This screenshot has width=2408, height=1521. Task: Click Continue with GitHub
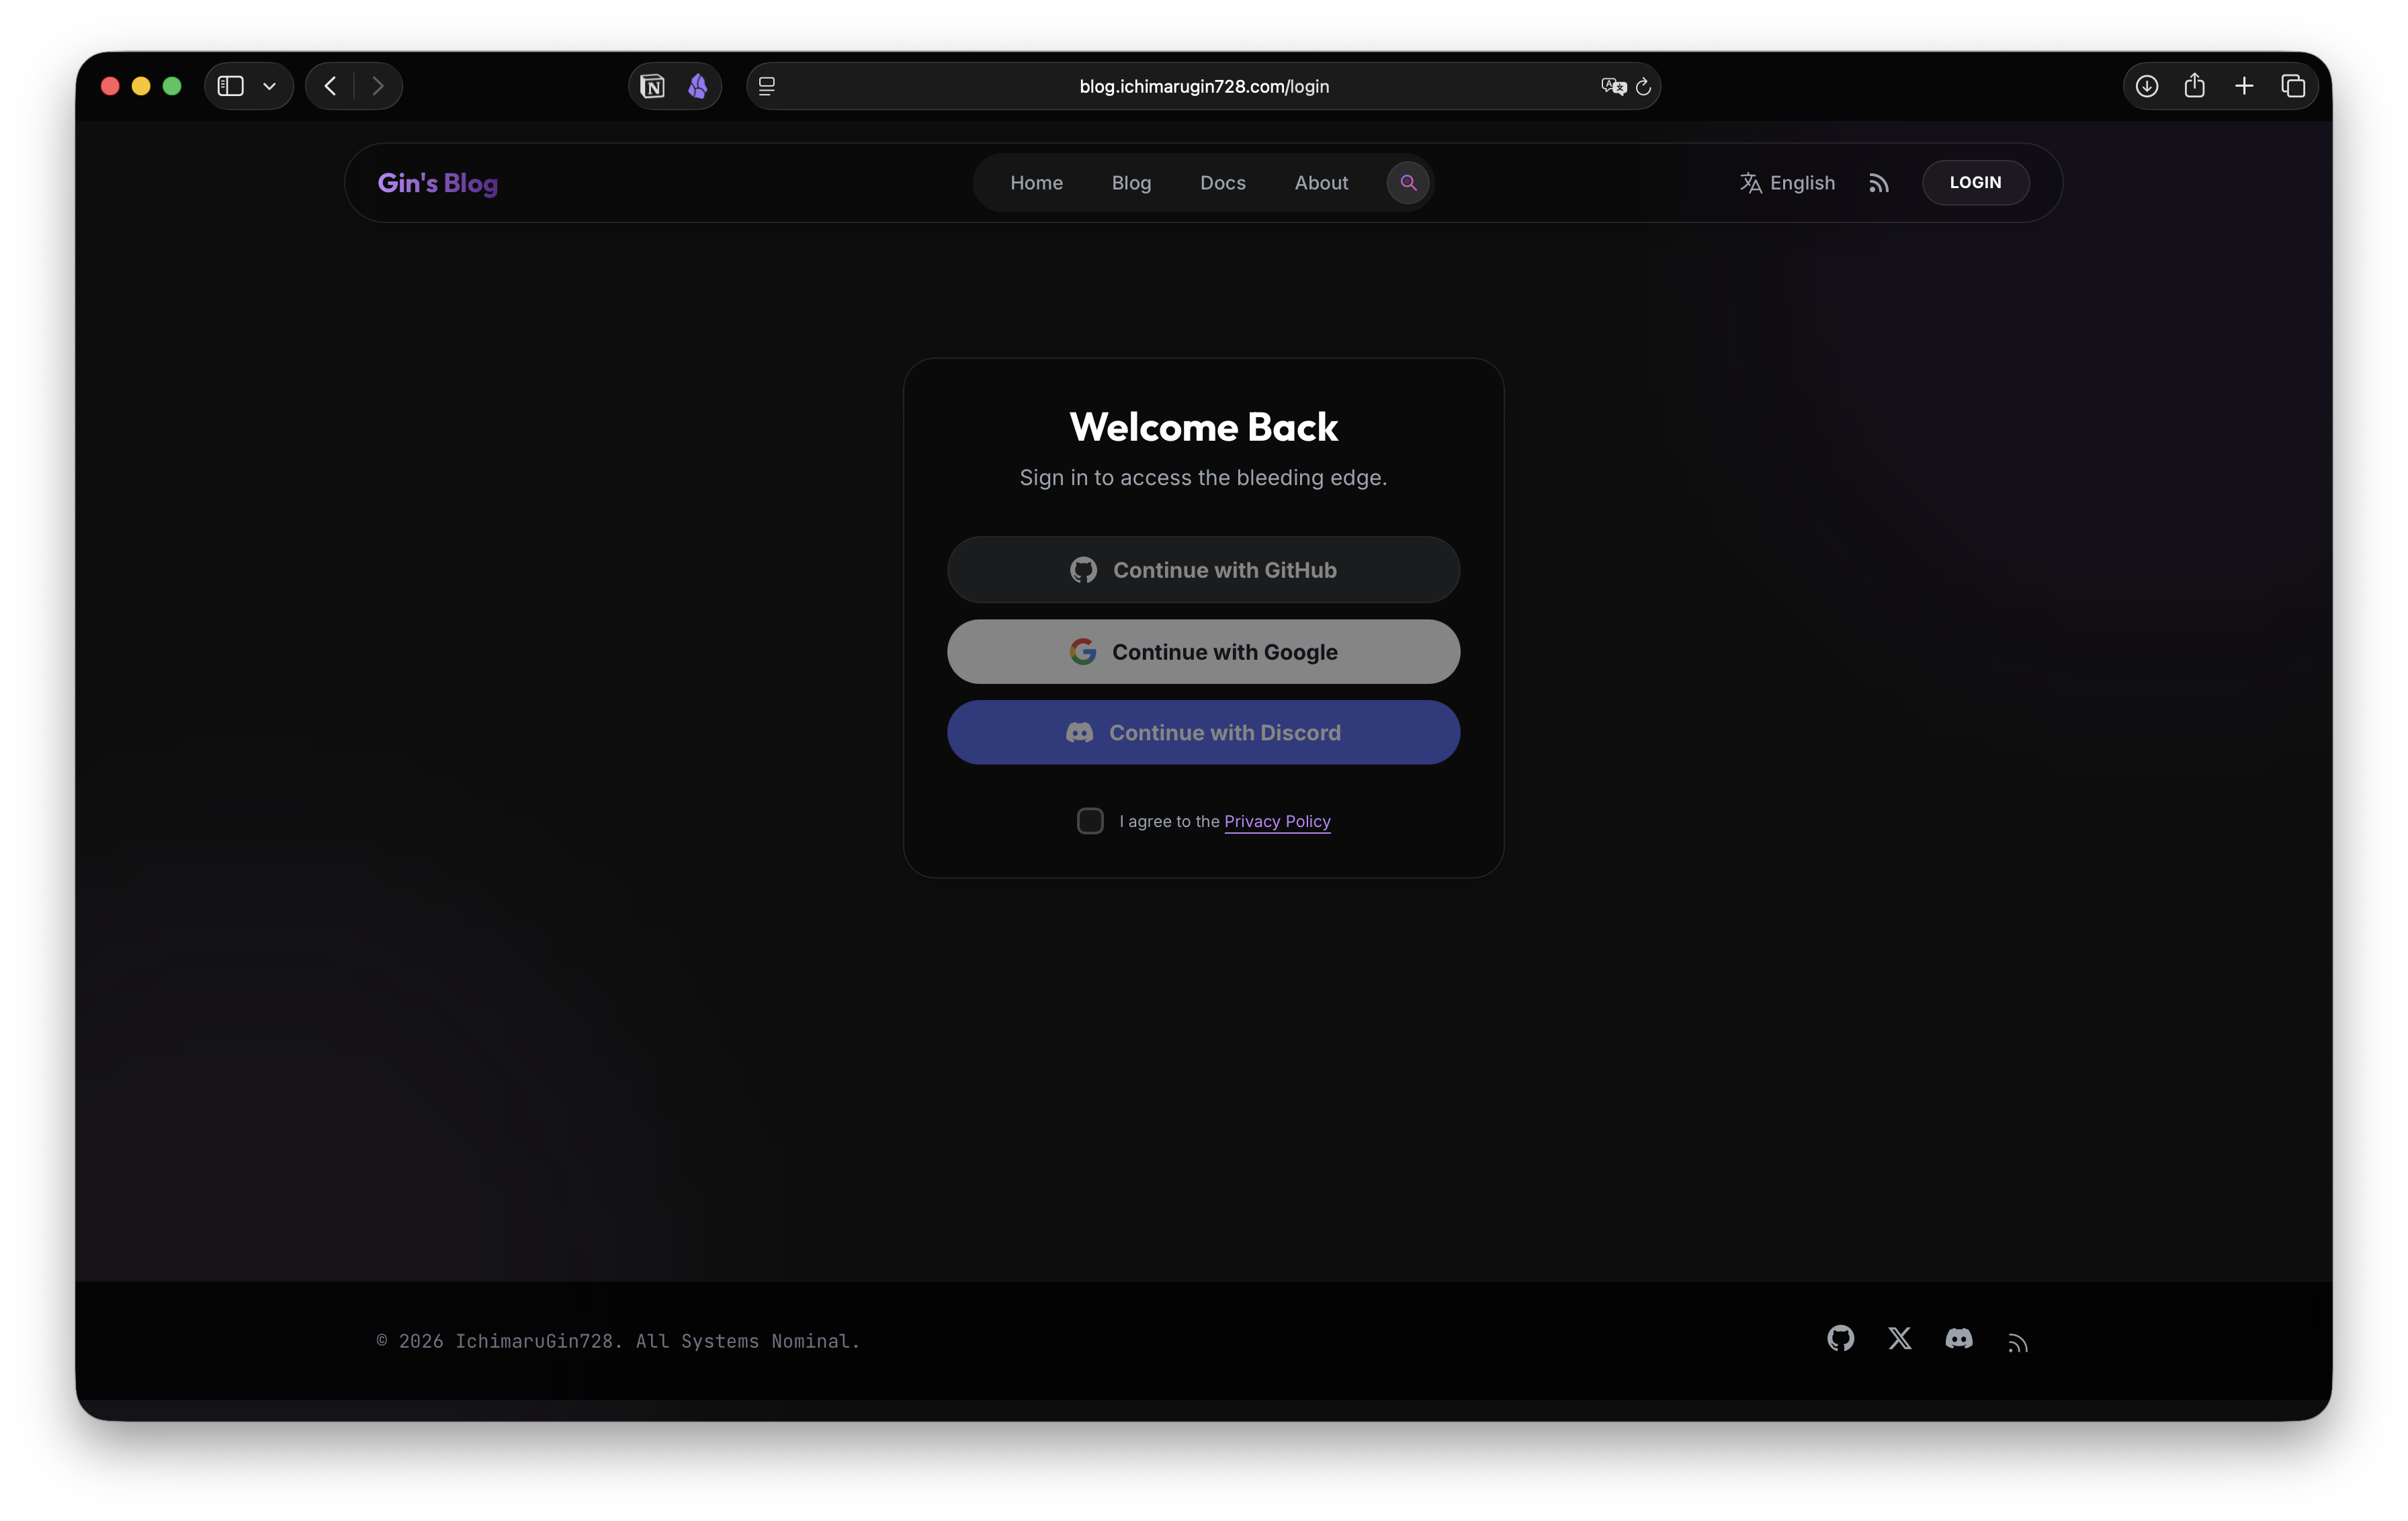(x=1203, y=570)
